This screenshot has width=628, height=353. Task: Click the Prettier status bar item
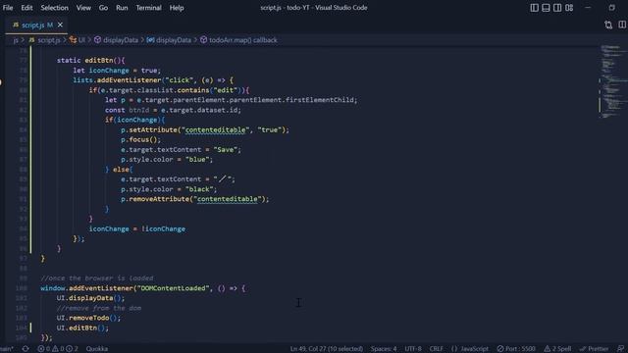click(x=594, y=349)
